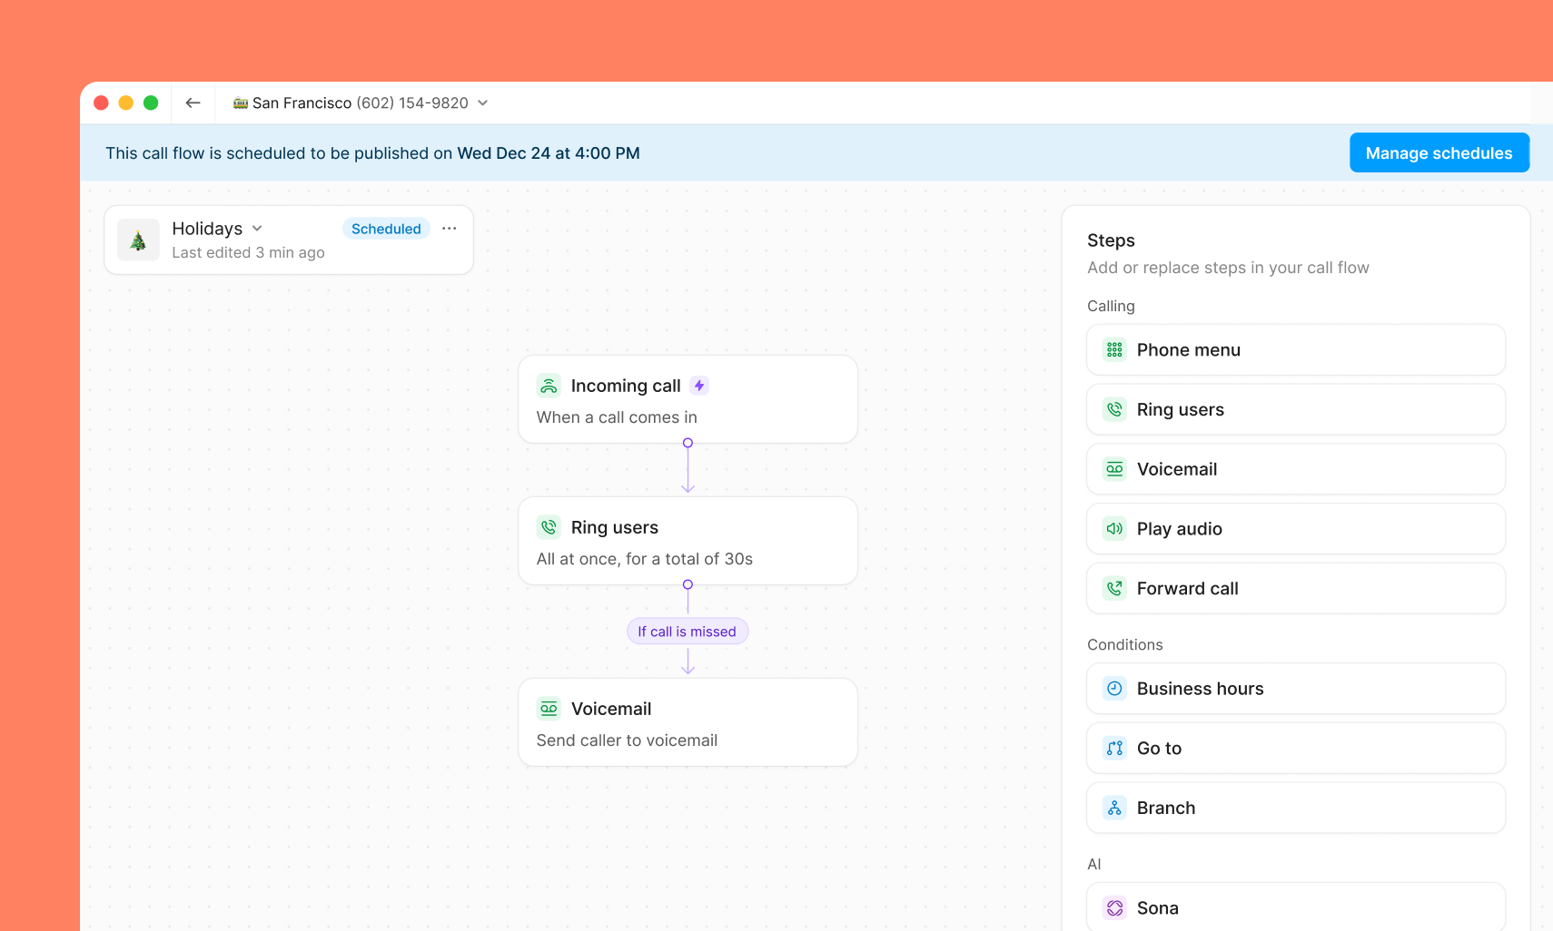Select the Forward call step
Viewport: 1553px width, 931px height.
point(1295,589)
